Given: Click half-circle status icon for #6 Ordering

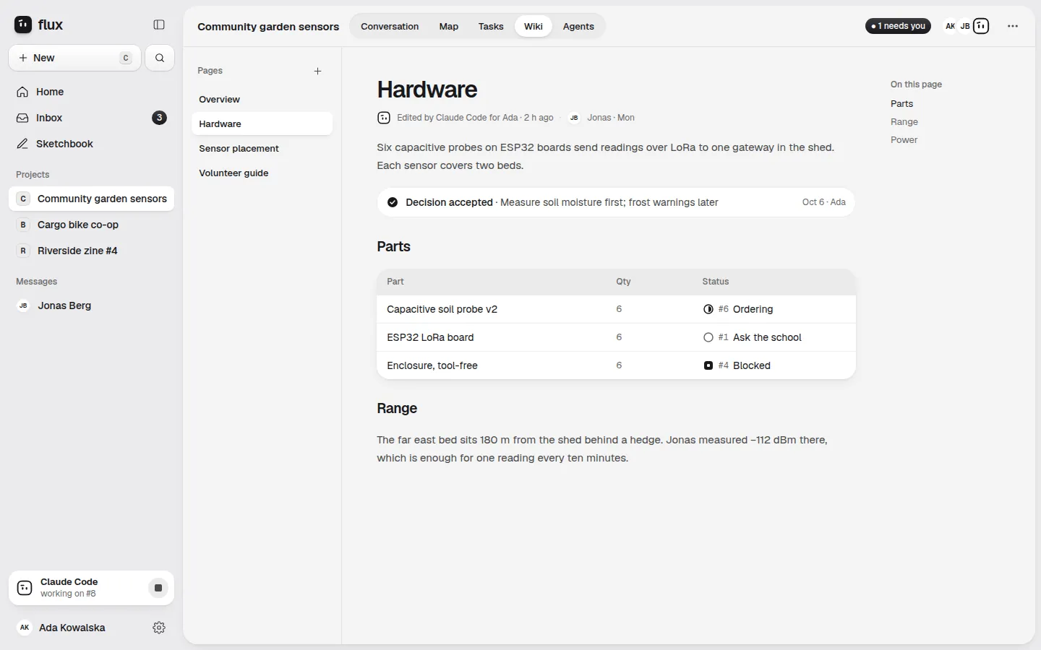Looking at the screenshot, I should [708, 309].
